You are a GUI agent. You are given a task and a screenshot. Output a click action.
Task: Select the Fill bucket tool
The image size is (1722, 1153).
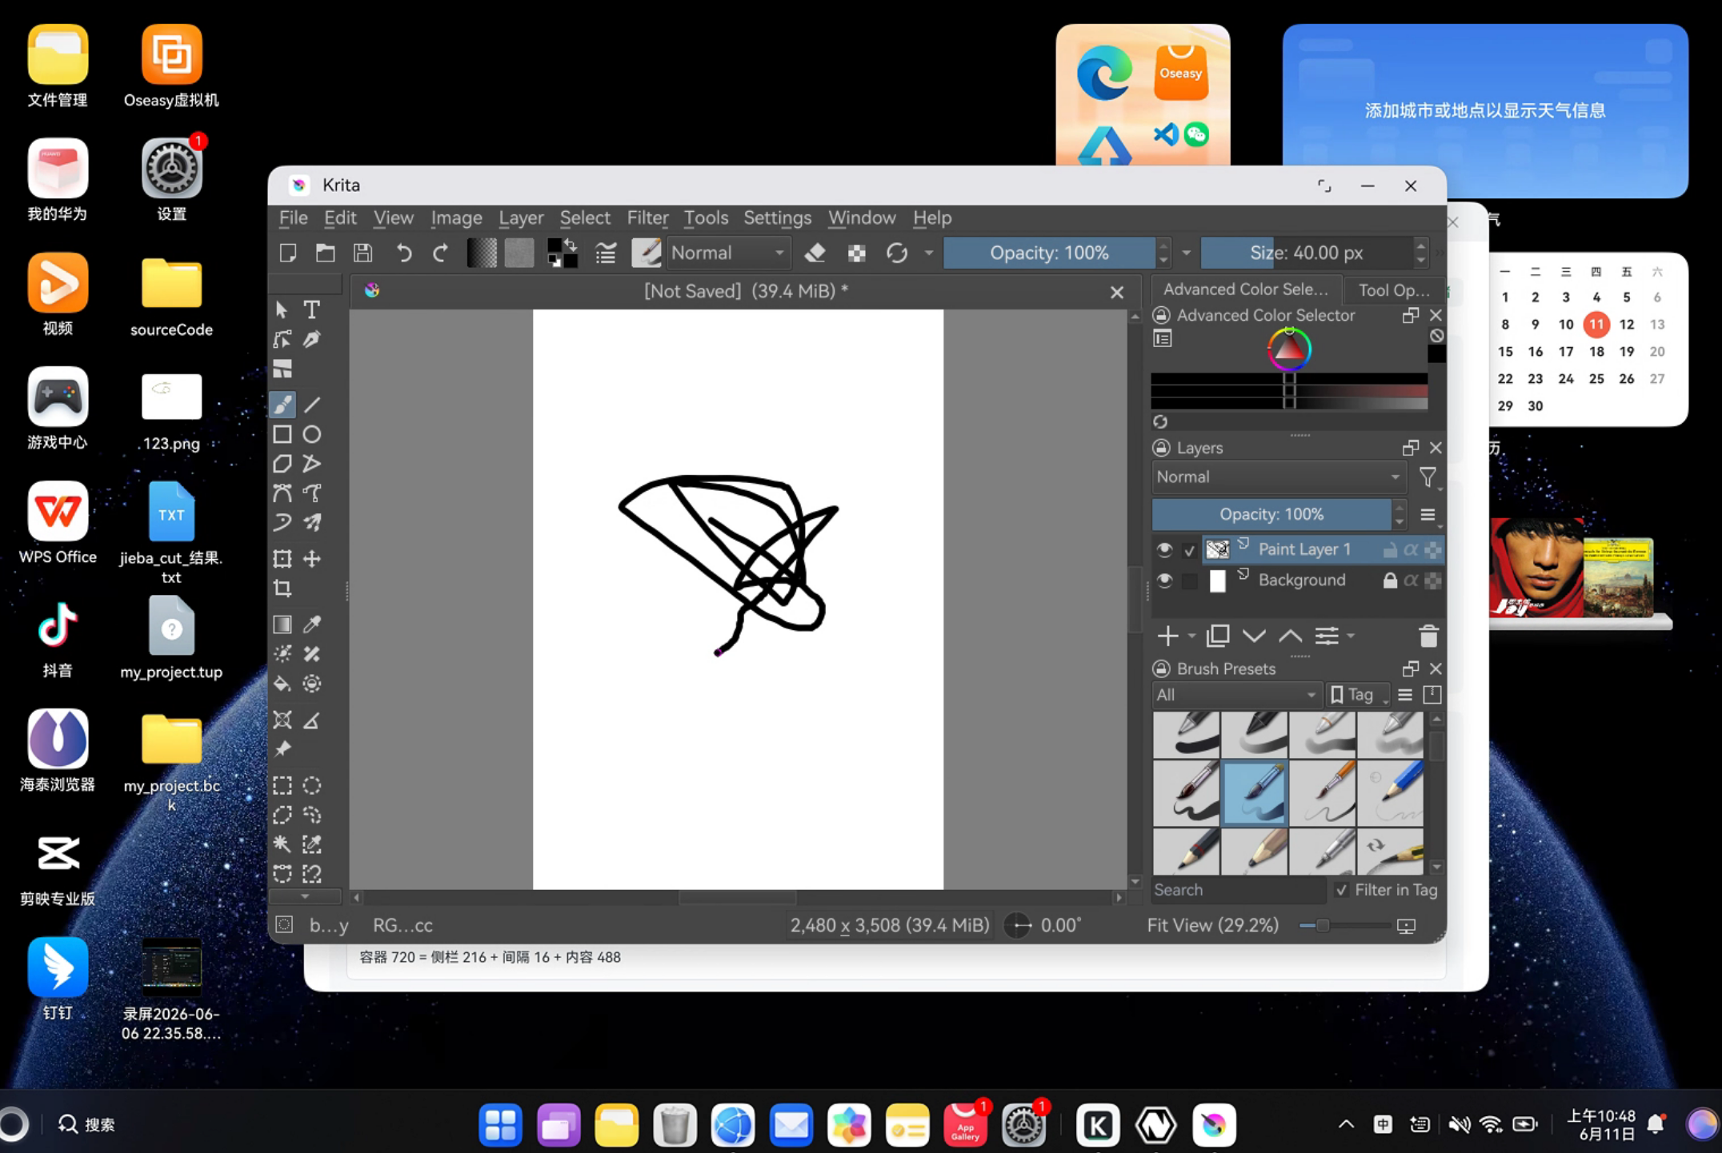click(282, 684)
